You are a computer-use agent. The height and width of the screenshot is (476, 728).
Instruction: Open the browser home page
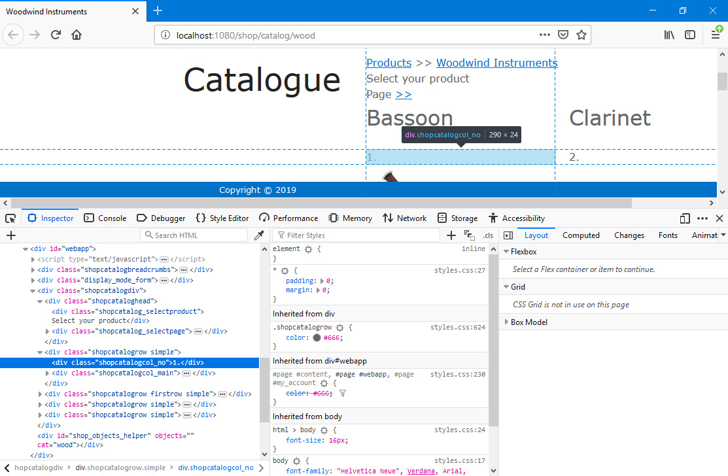point(77,35)
